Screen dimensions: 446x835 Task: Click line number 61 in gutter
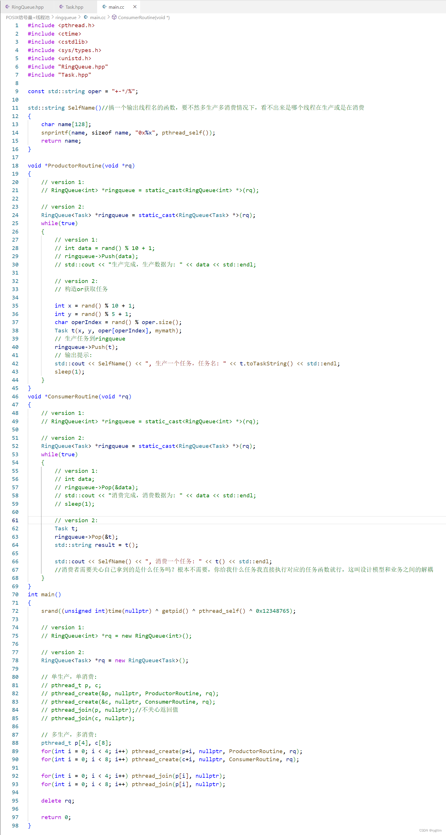pos(15,520)
